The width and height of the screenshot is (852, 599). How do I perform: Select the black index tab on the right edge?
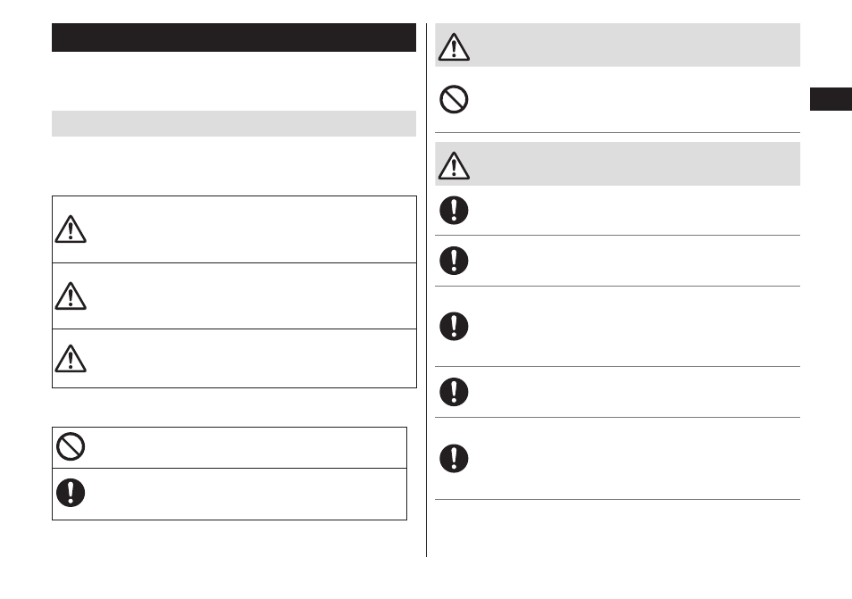tap(831, 99)
